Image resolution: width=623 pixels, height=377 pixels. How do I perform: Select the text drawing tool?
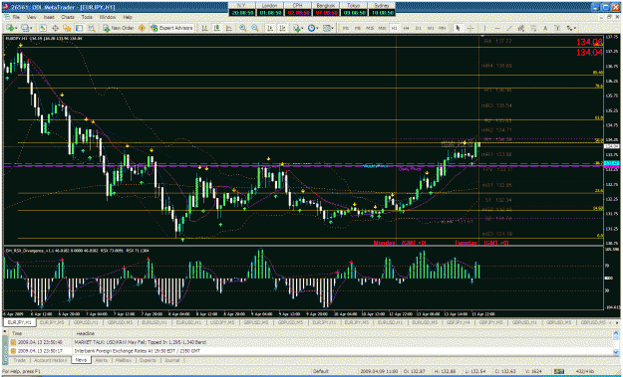pos(545,28)
